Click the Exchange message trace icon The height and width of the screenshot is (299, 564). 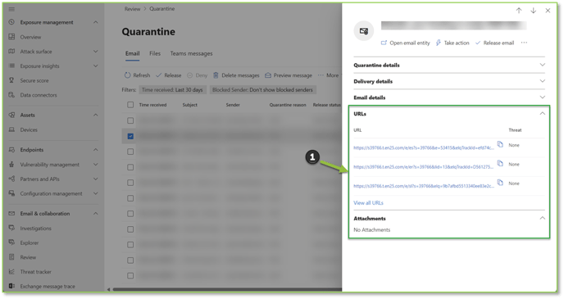11,286
